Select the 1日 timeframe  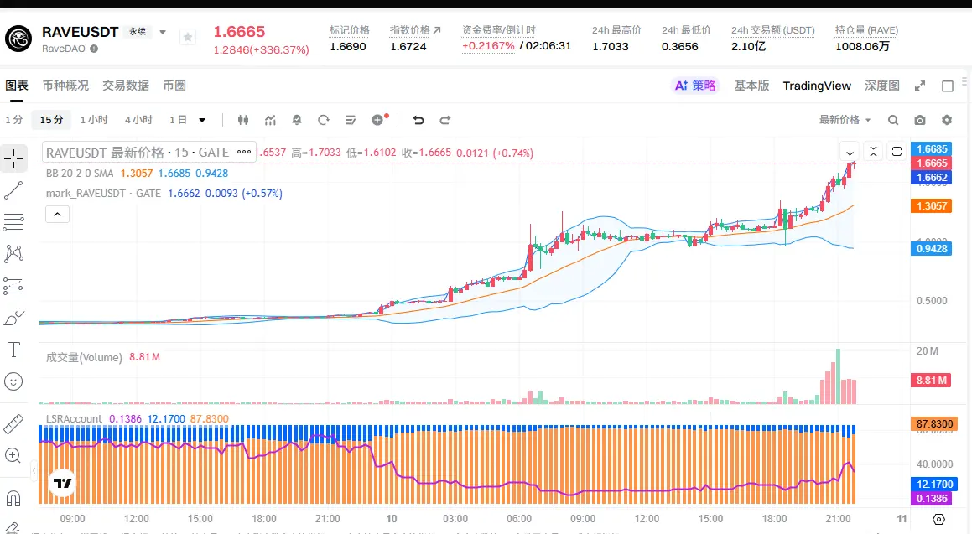point(178,120)
